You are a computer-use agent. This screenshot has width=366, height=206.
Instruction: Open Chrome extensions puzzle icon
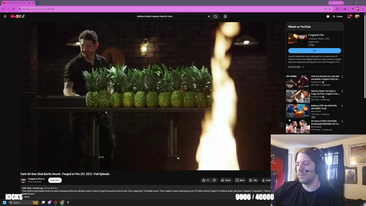click(337, 9)
